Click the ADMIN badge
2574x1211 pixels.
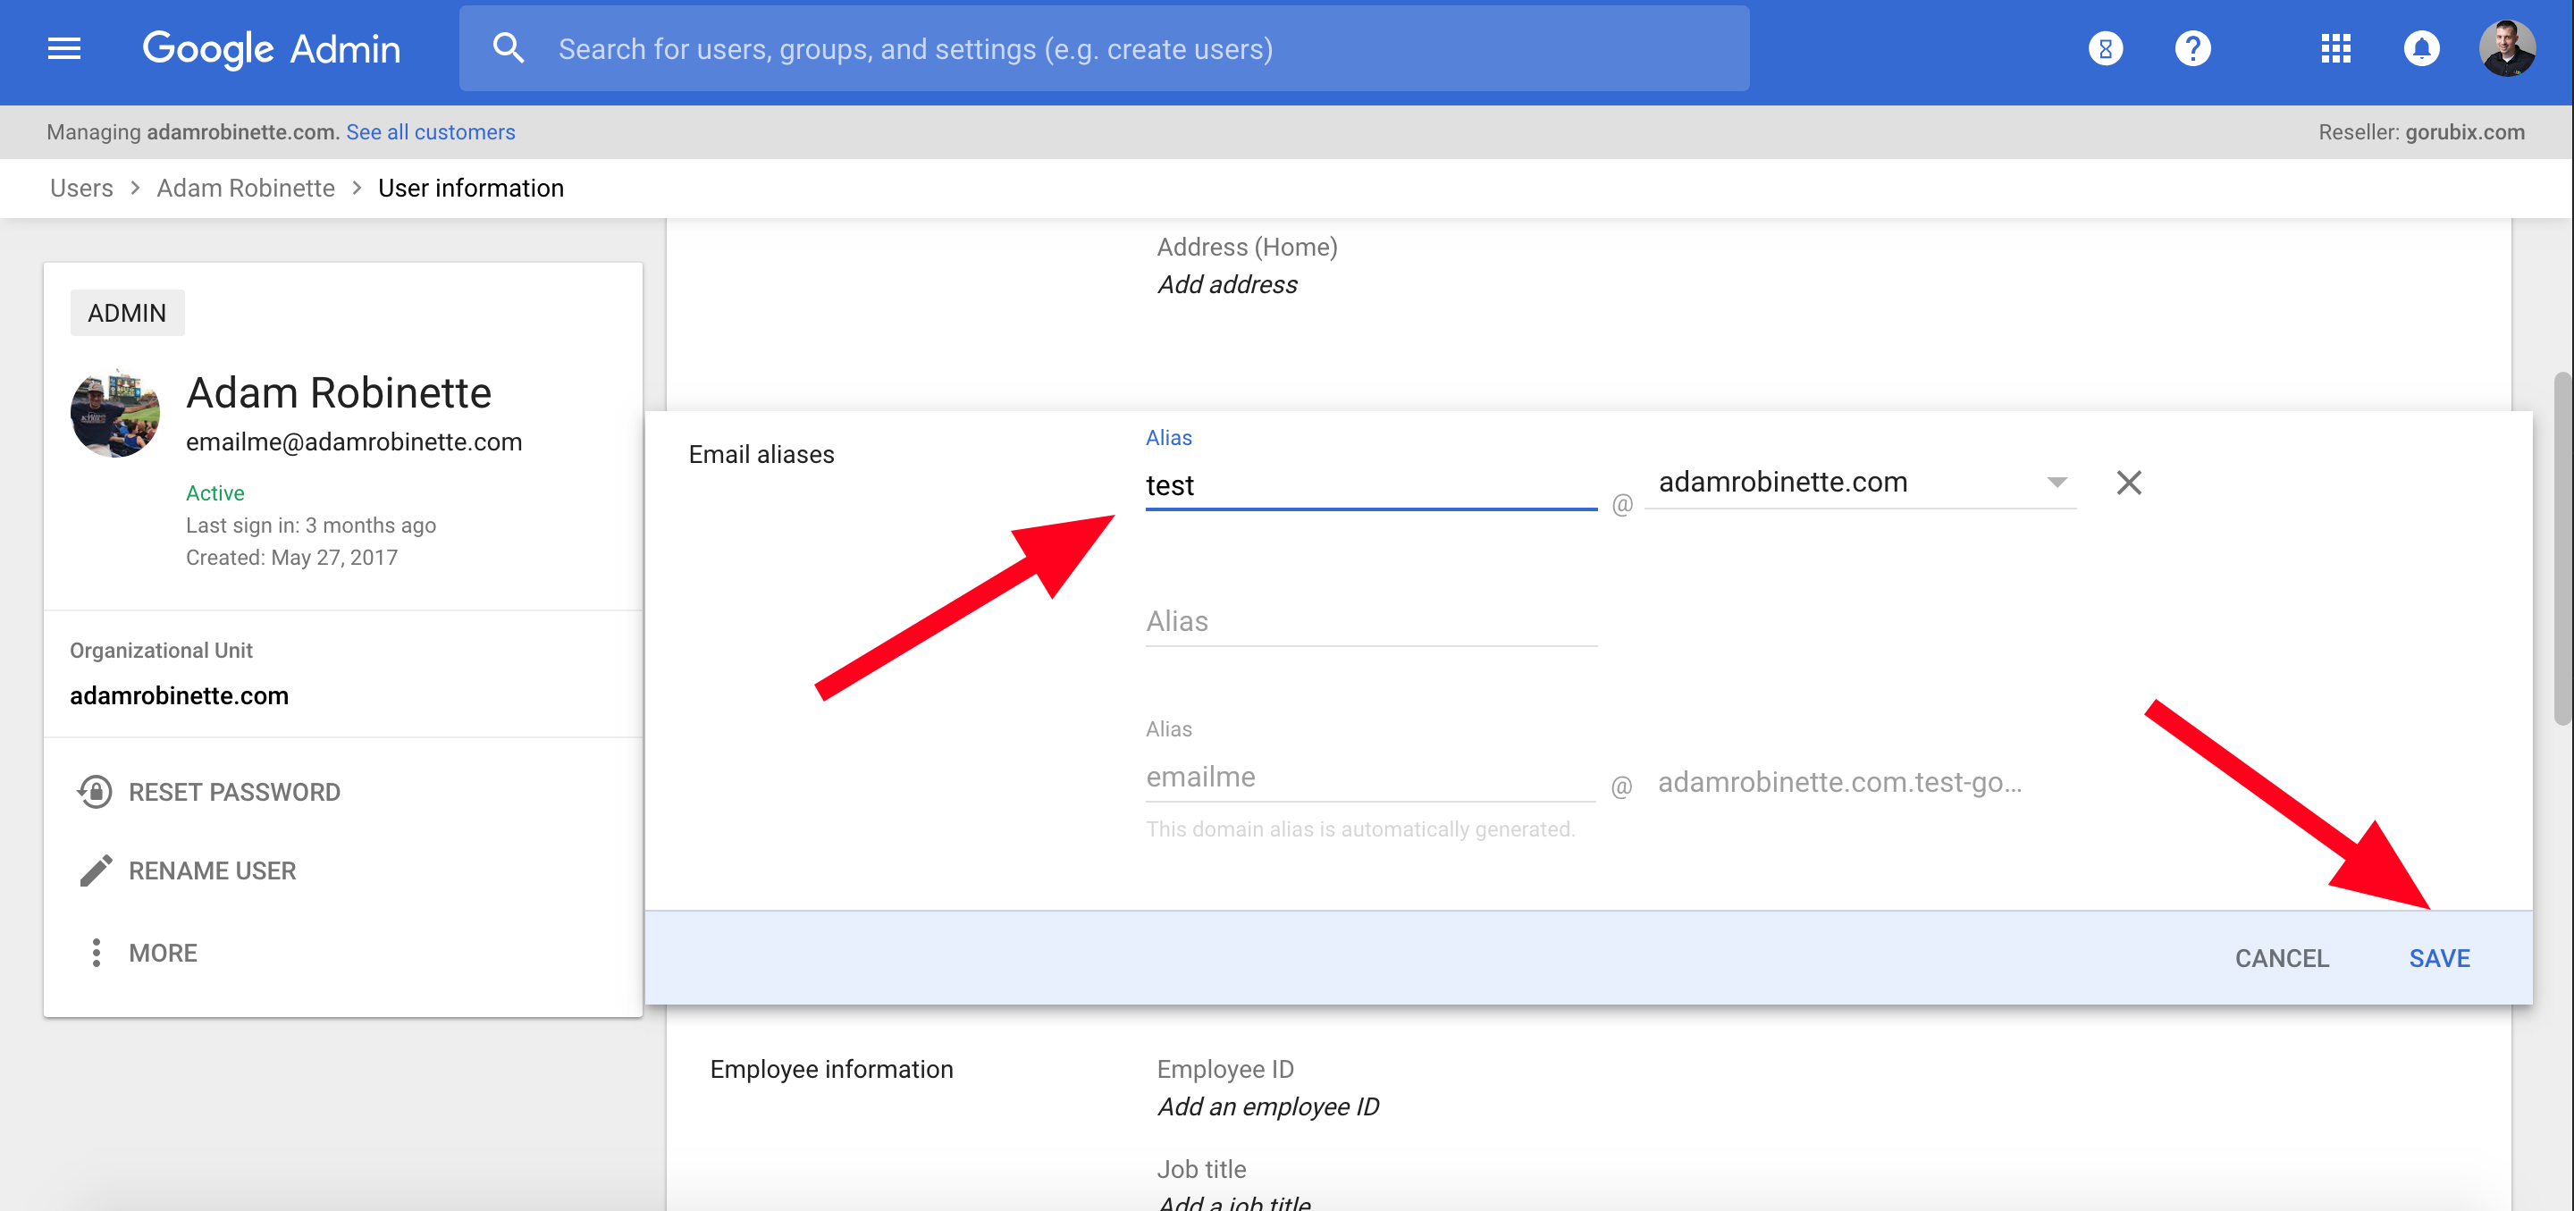pyautogui.click(x=127, y=313)
